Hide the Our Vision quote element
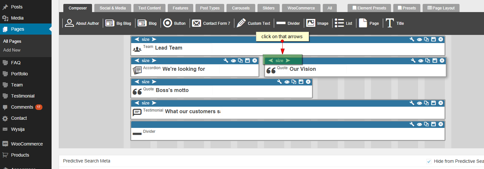 pos(421,61)
